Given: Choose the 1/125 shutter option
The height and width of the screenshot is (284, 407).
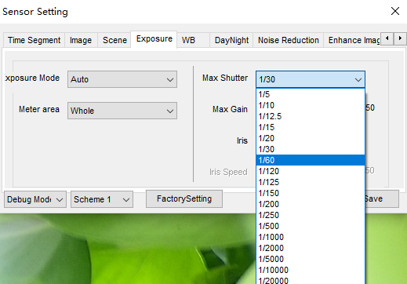Looking at the screenshot, I should (x=311, y=182).
